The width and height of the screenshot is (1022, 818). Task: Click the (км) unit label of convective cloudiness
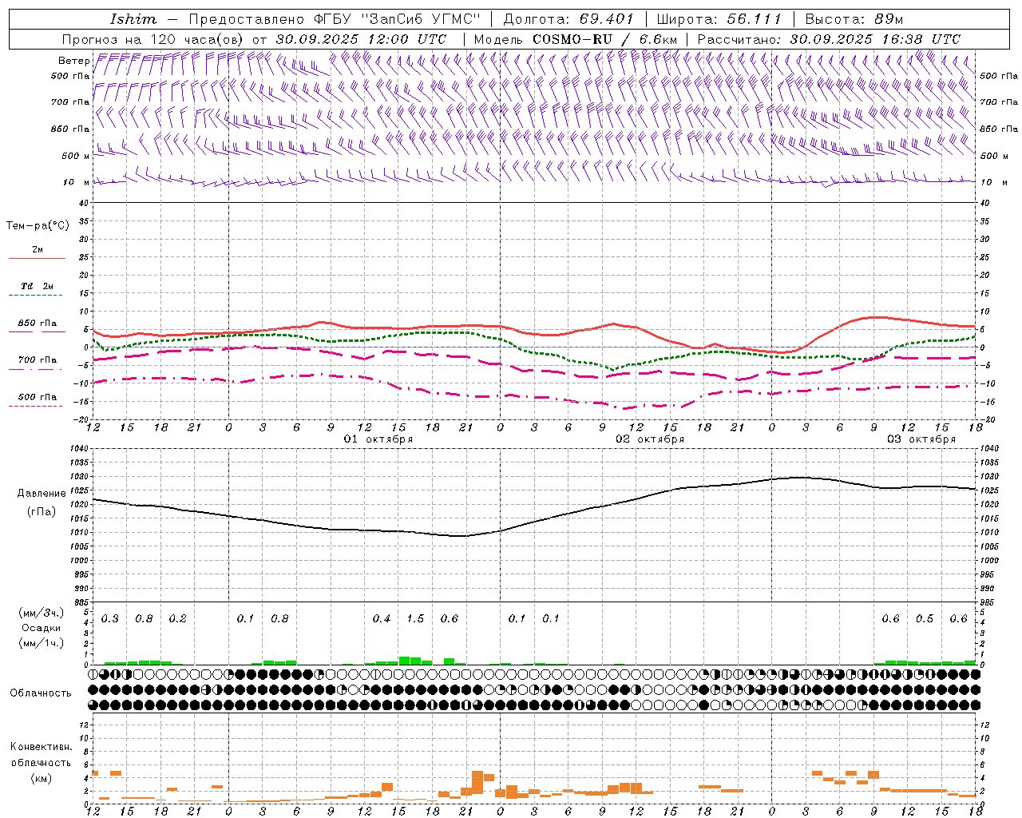point(42,778)
